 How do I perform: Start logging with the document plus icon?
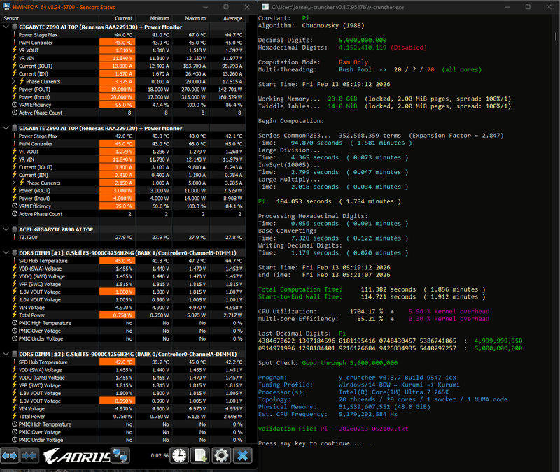coord(200,455)
